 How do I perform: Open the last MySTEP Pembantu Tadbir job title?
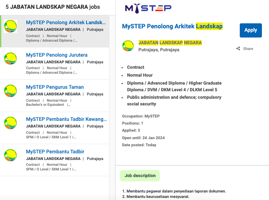click(x=55, y=151)
